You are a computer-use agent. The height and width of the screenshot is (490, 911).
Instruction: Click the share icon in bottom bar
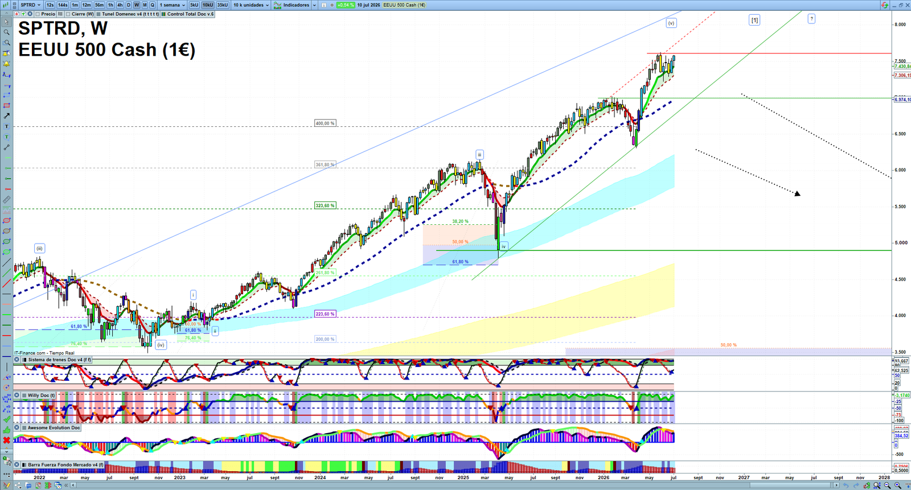[x=18, y=485]
